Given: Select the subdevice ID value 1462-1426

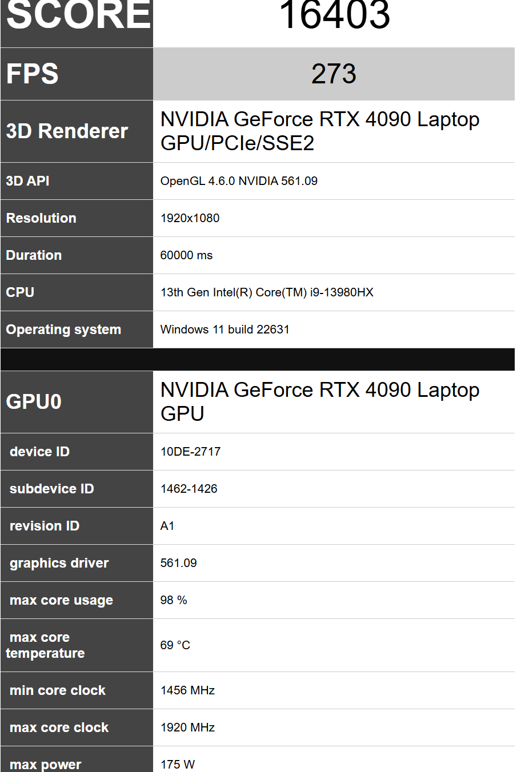Looking at the screenshot, I should point(189,489).
